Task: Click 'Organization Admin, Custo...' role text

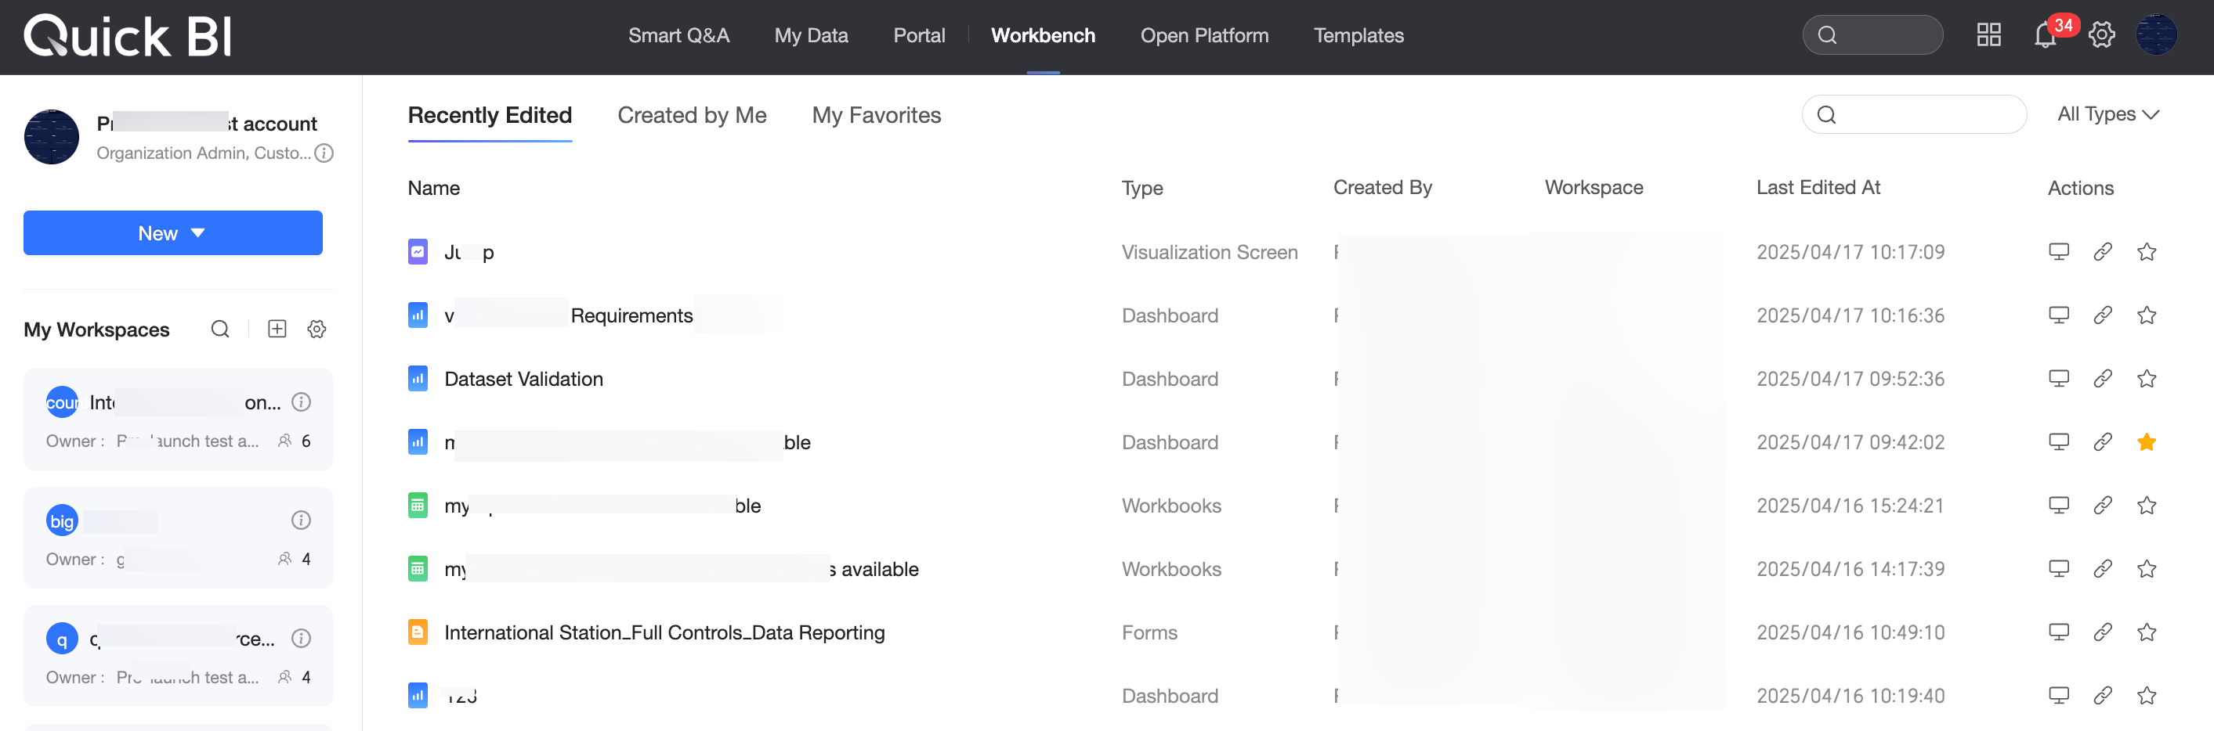Action: click(x=204, y=153)
